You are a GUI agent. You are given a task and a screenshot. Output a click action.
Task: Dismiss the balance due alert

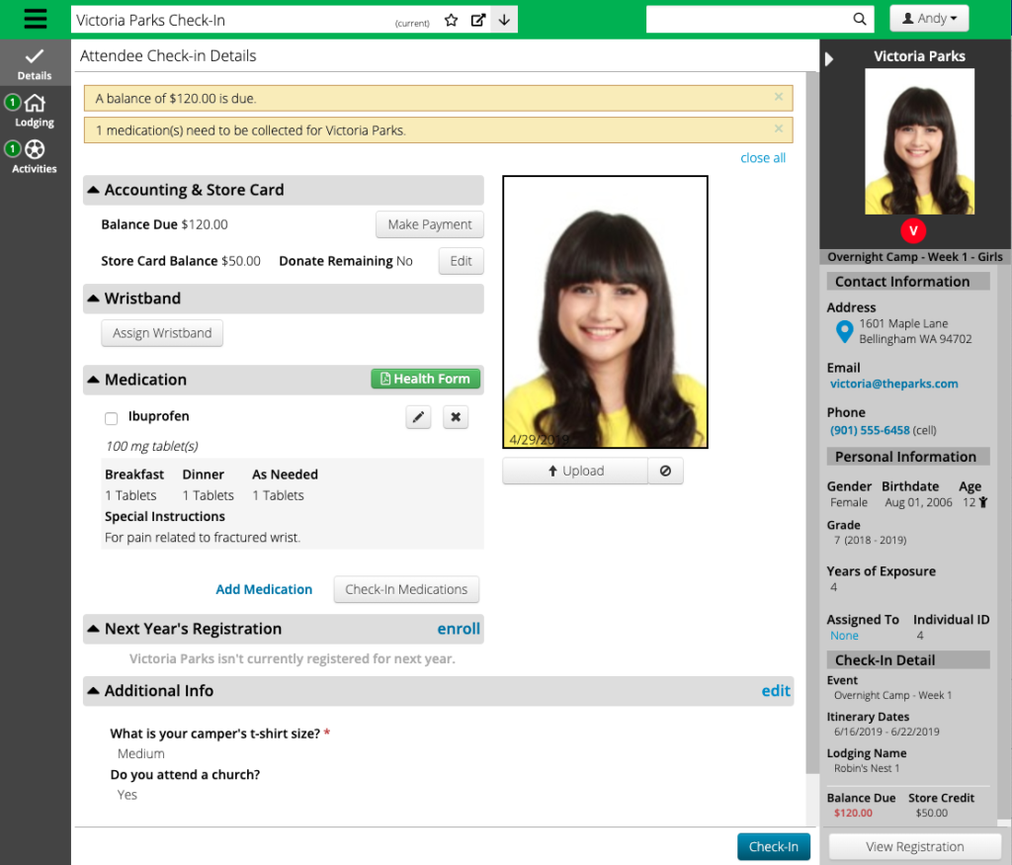[x=779, y=97]
